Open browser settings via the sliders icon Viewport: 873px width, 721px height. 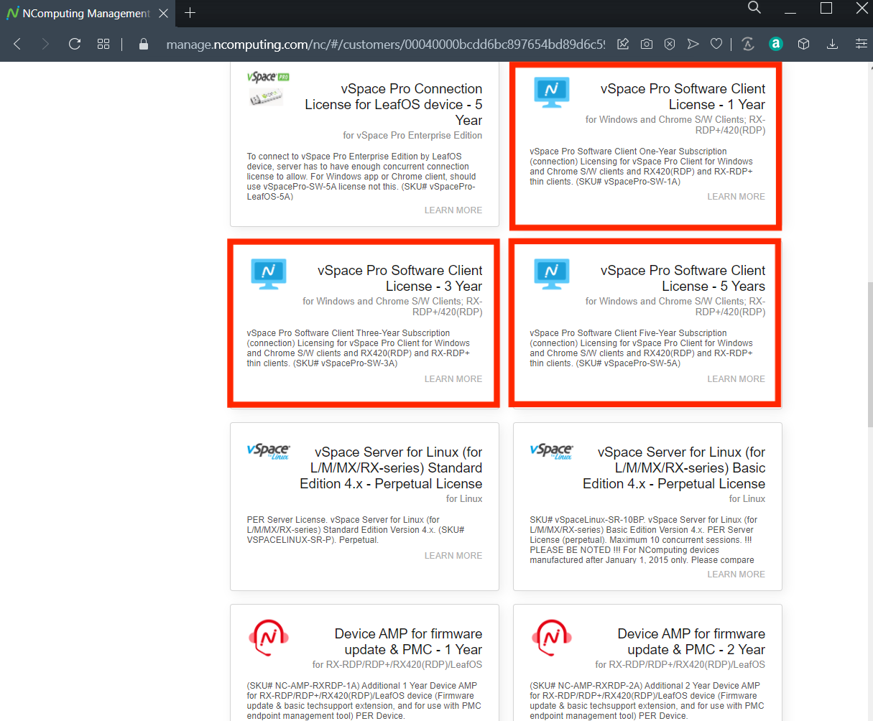862,44
